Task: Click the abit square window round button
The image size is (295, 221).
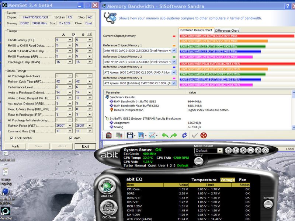Action: pyautogui.click(x=228, y=150)
